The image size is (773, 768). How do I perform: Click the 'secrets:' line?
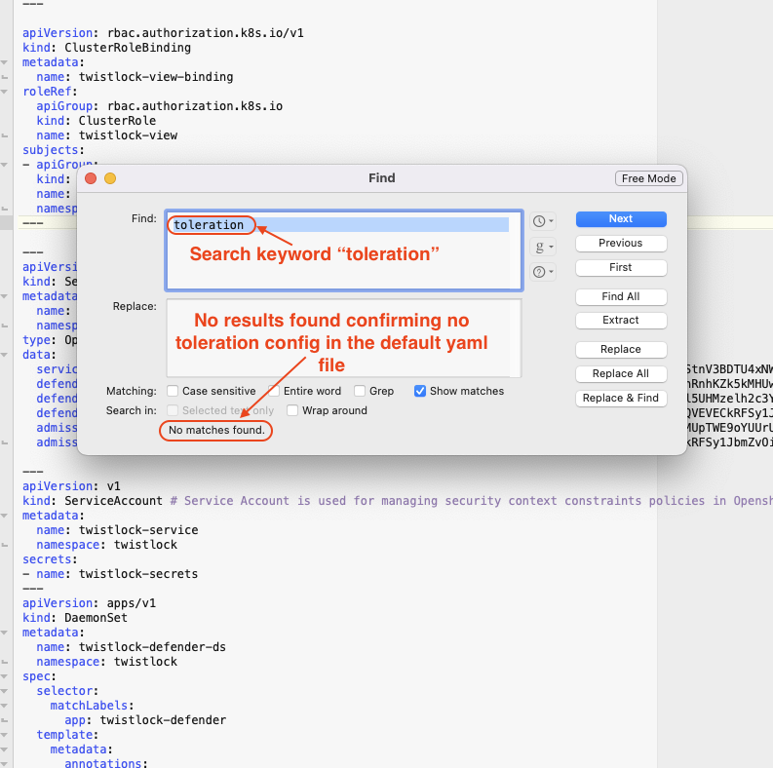50,559
